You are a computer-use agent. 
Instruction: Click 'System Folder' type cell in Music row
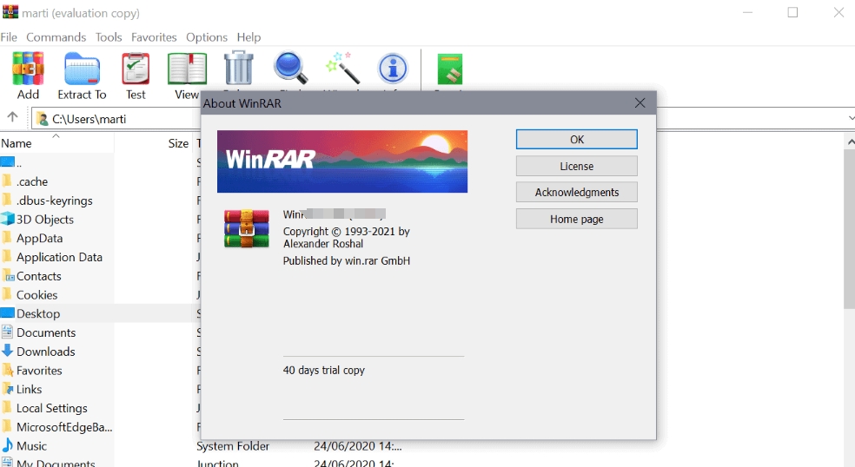point(233,446)
